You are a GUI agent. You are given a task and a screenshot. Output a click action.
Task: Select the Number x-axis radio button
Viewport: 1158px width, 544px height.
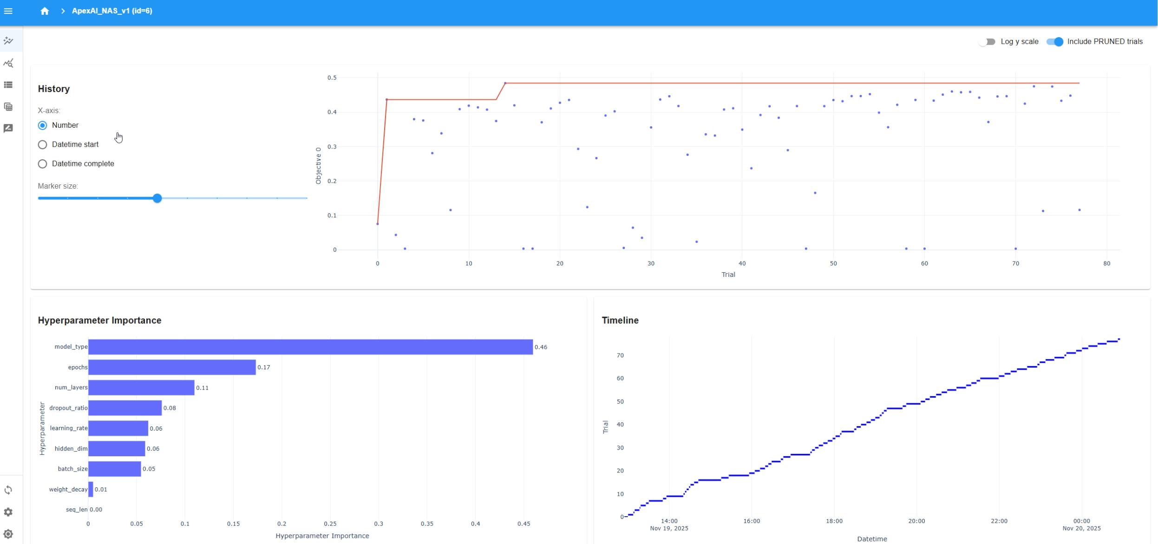pos(42,125)
